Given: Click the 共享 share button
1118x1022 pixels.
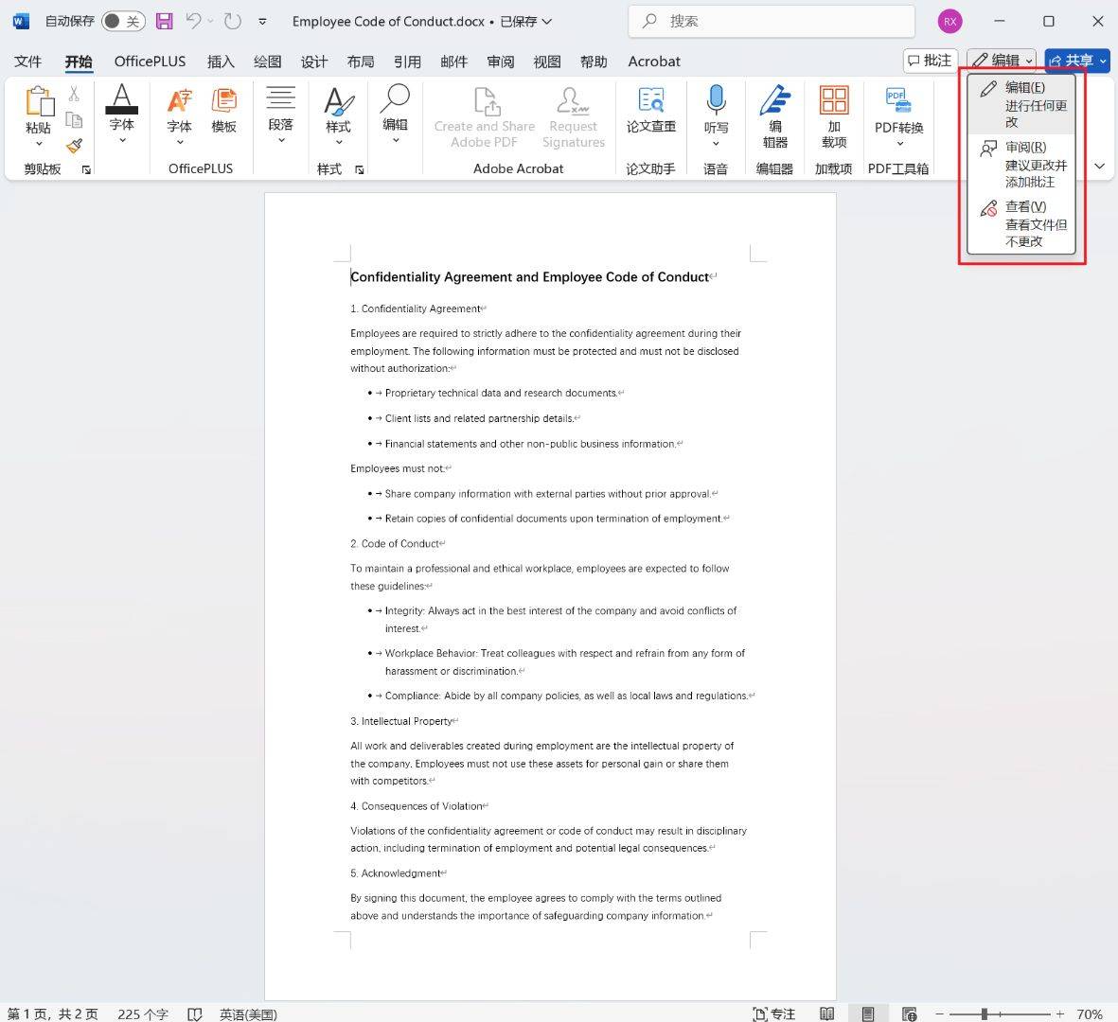Looking at the screenshot, I should point(1076,61).
